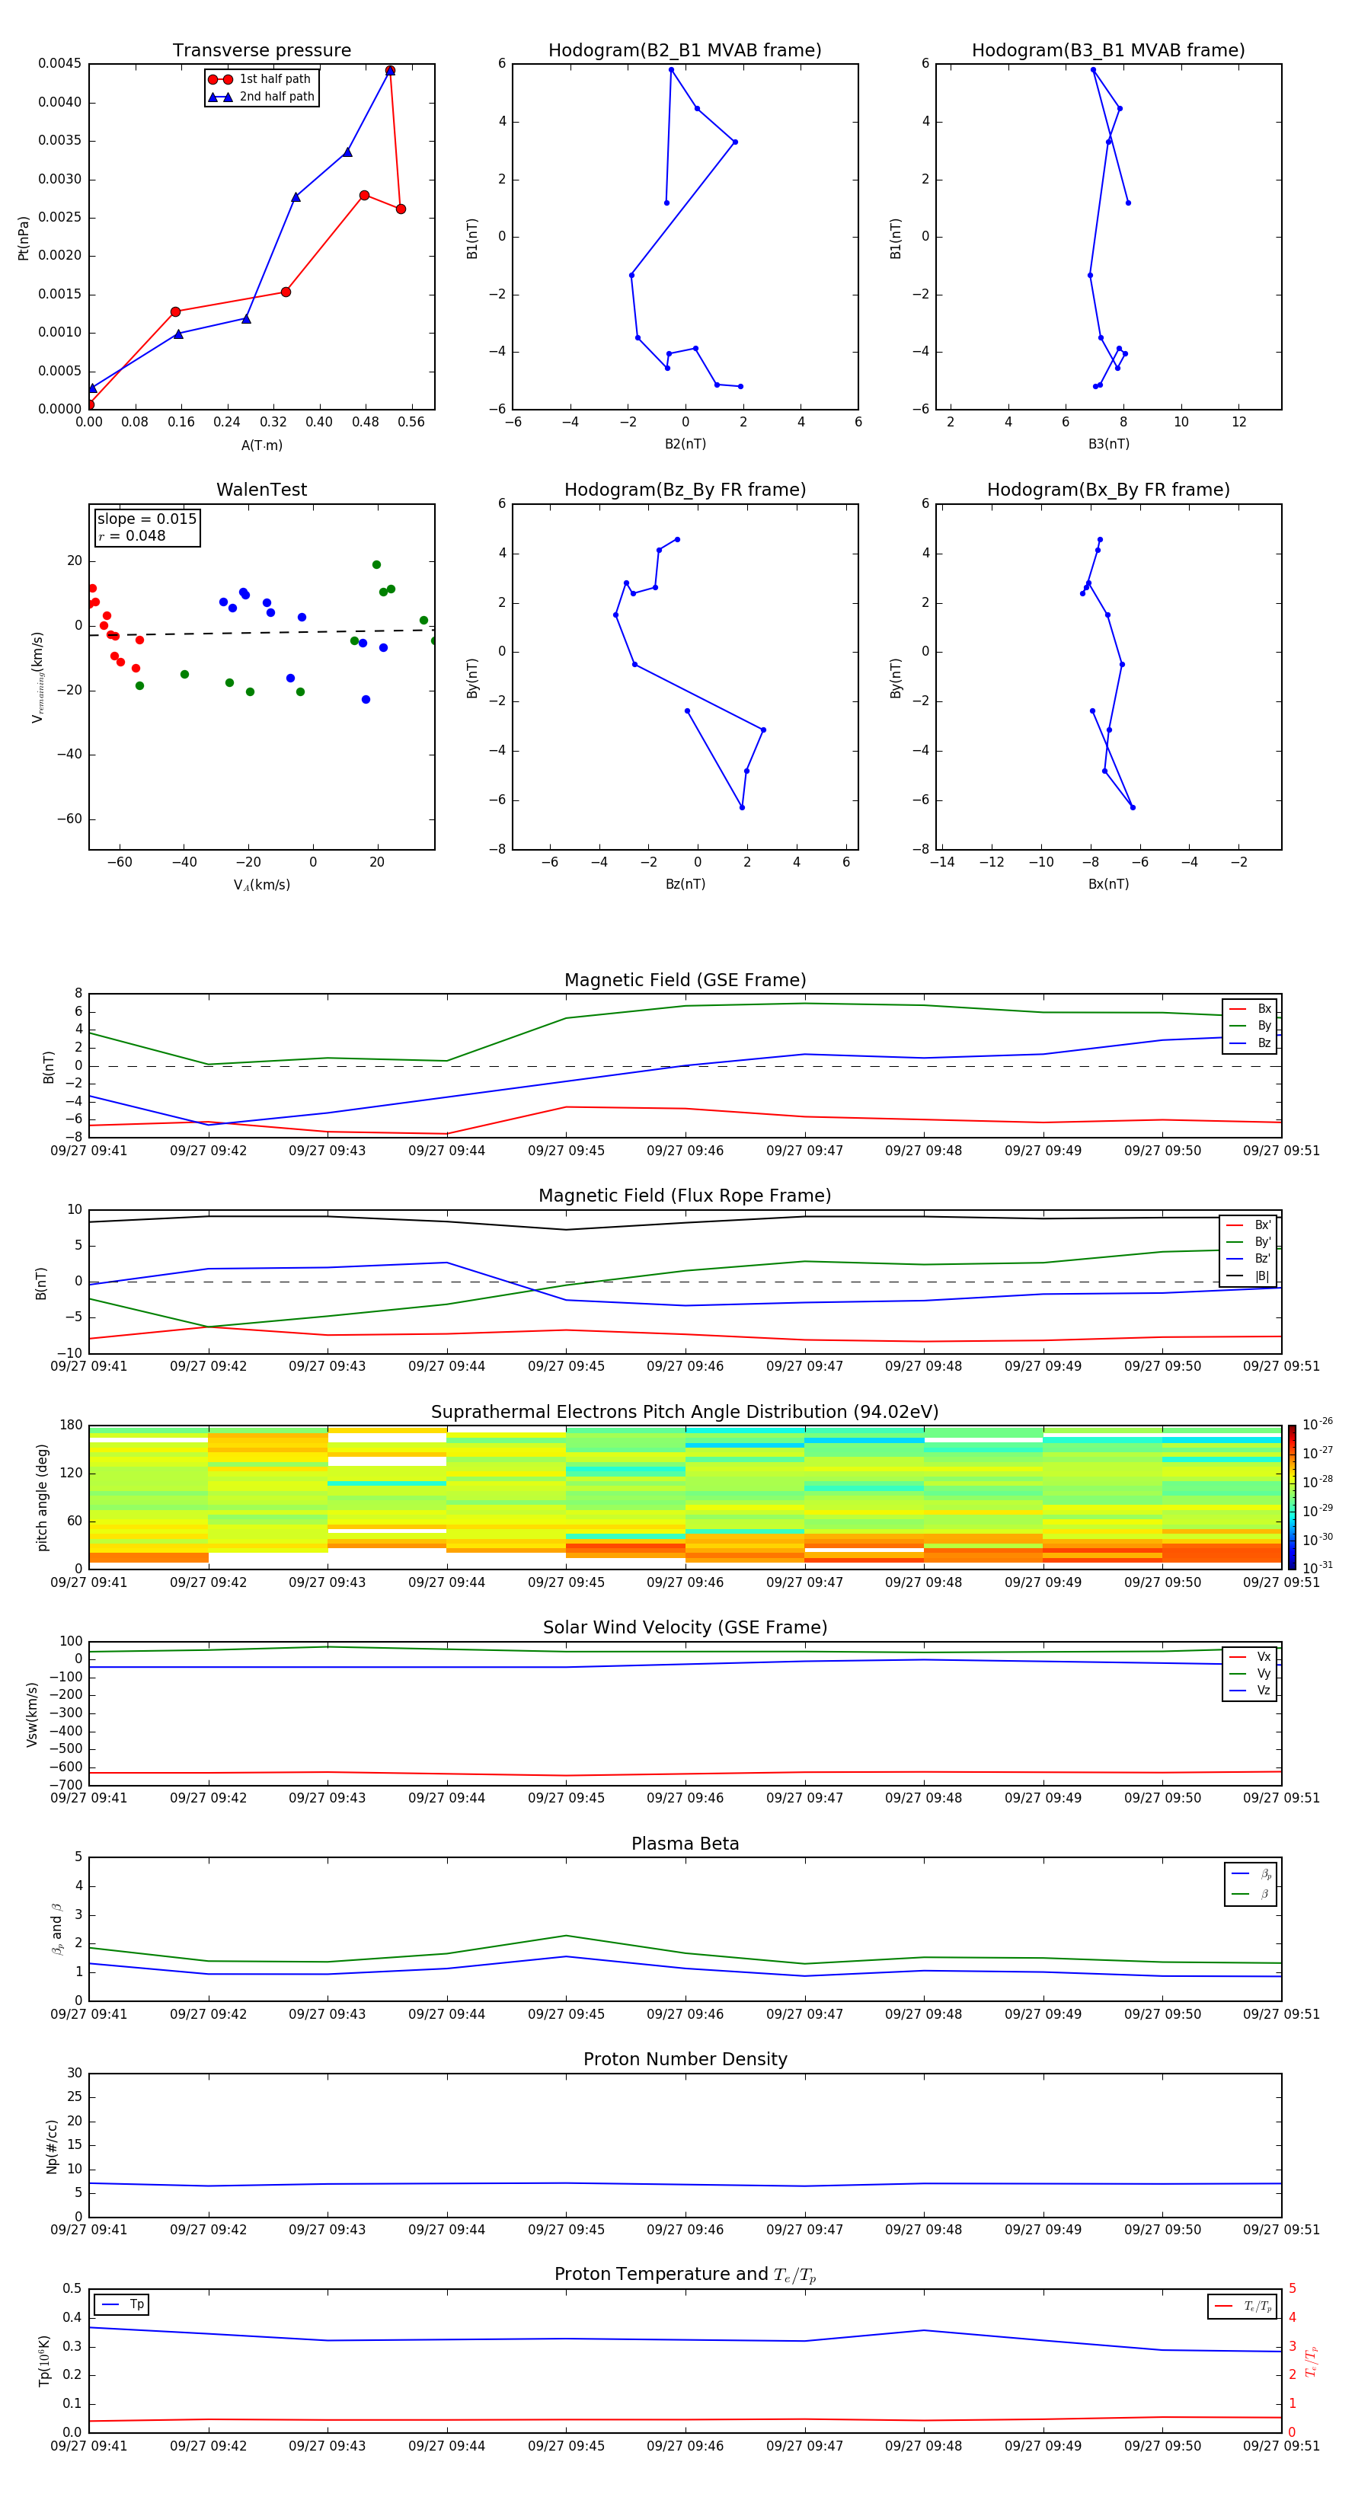This screenshot has width=1371, height=2513.
Task: Click the 'Plasma Beta' plot title
Action: tap(685, 1844)
